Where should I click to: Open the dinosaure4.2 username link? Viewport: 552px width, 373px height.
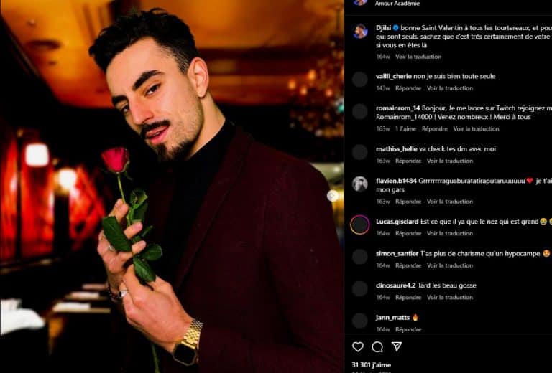pyautogui.click(x=396, y=285)
